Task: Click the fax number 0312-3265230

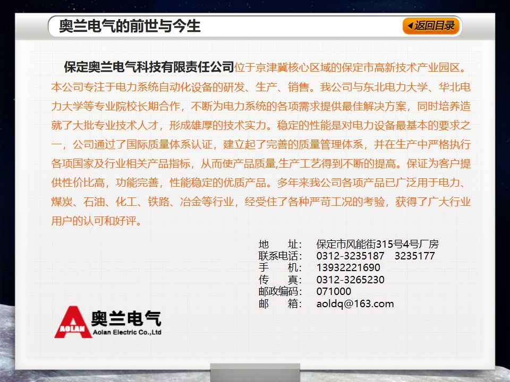Action: (x=350, y=280)
